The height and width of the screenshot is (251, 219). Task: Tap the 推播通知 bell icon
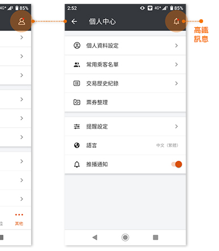[77, 164]
